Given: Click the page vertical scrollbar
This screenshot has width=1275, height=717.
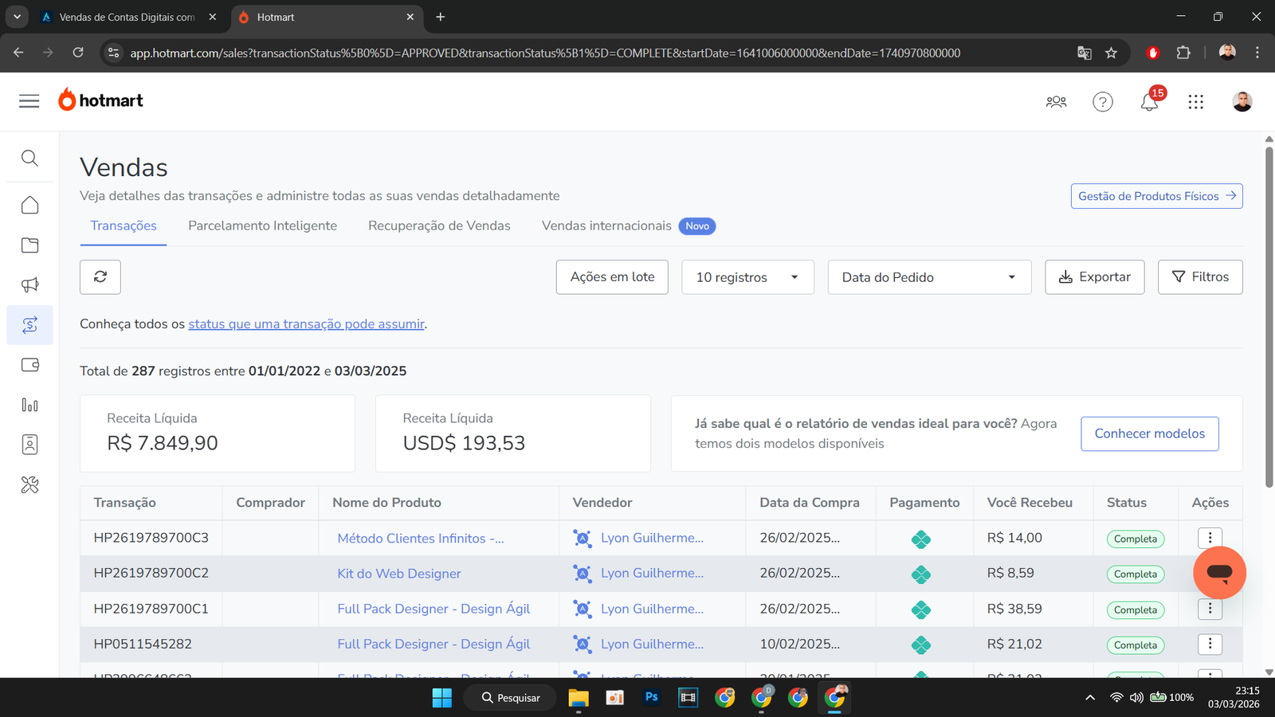Looking at the screenshot, I should [1269, 319].
